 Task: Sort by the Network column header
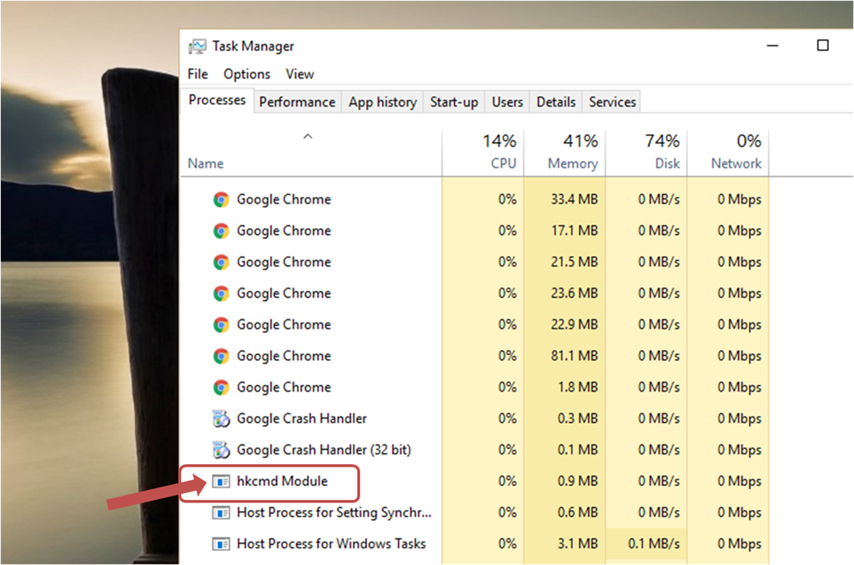click(736, 164)
